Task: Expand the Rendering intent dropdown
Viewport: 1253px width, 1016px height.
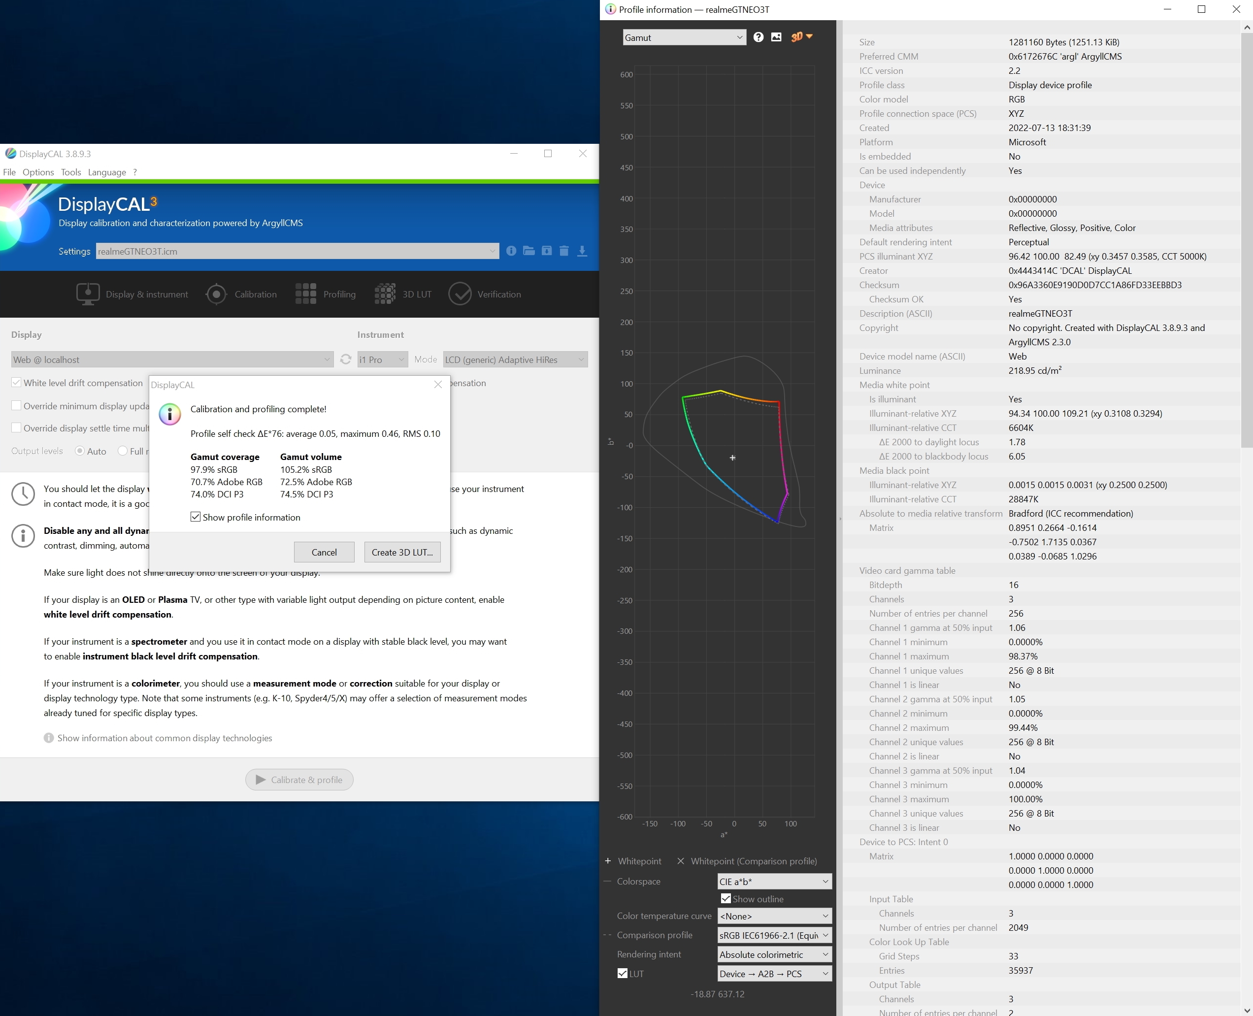Action: [774, 954]
